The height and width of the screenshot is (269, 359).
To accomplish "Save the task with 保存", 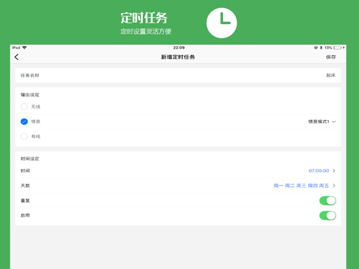I will pos(331,57).
